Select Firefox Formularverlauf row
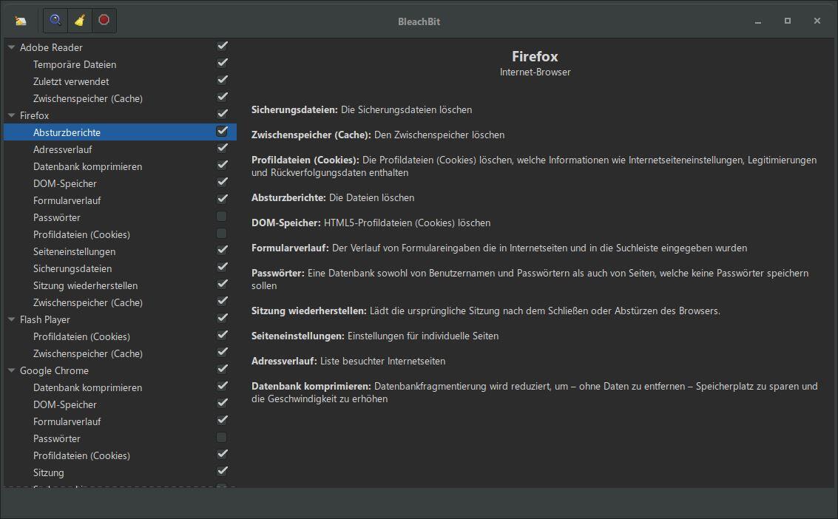The image size is (838, 519). click(x=120, y=201)
